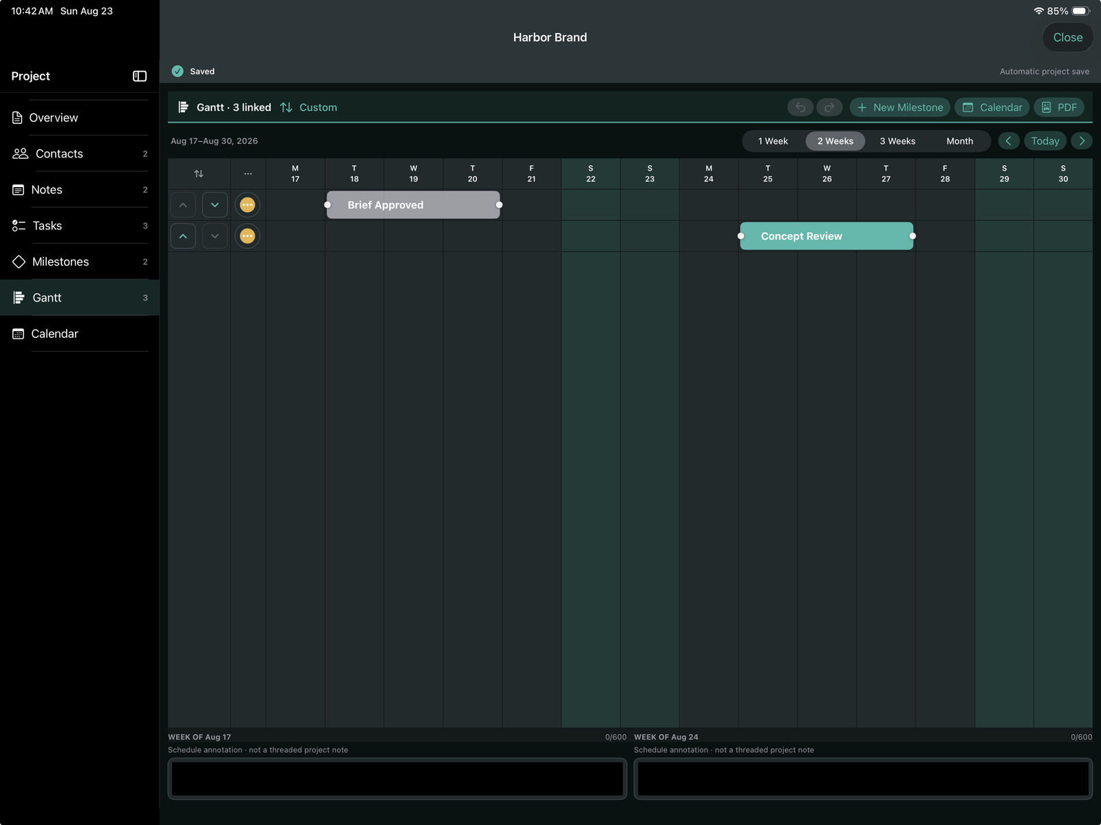Screen dimensions: 1101x825
Task: Click Brief Approved bar start handle
Action: 328,205
